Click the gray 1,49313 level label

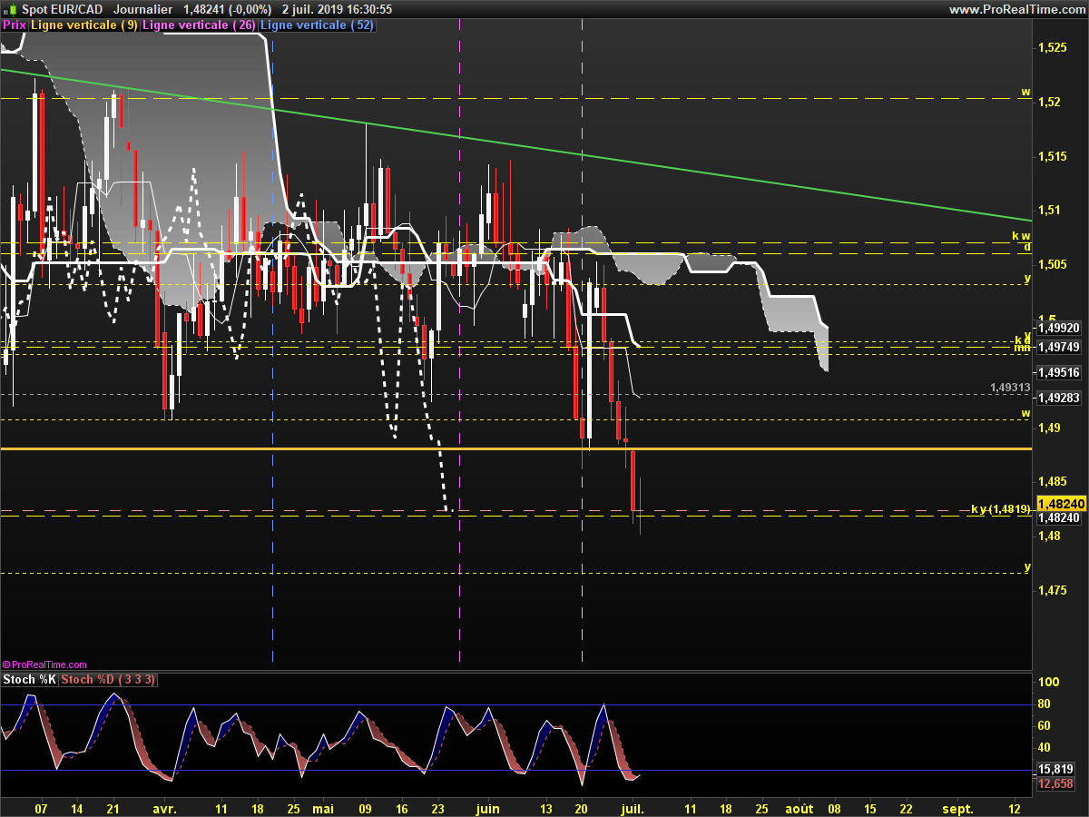(x=1010, y=387)
